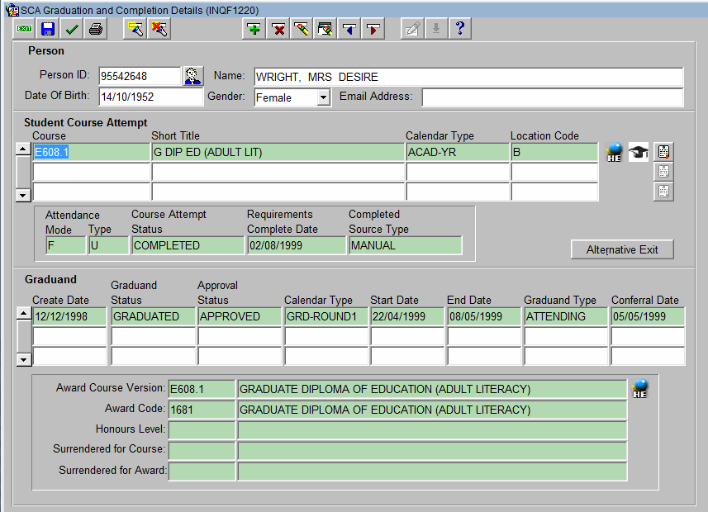Click the green plus Insert Record icon
The width and height of the screenshot is (708, 512).
pos(254,29)
